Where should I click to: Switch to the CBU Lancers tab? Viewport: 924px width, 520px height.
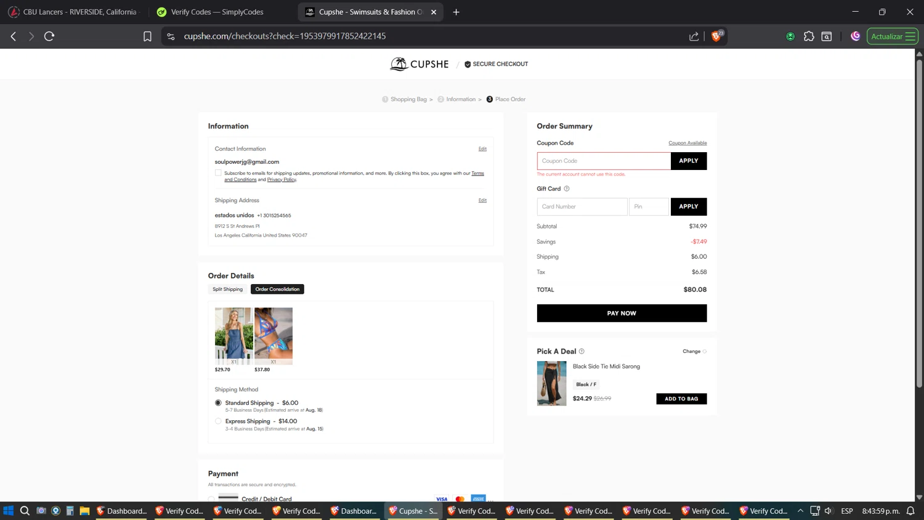(73, 12)
